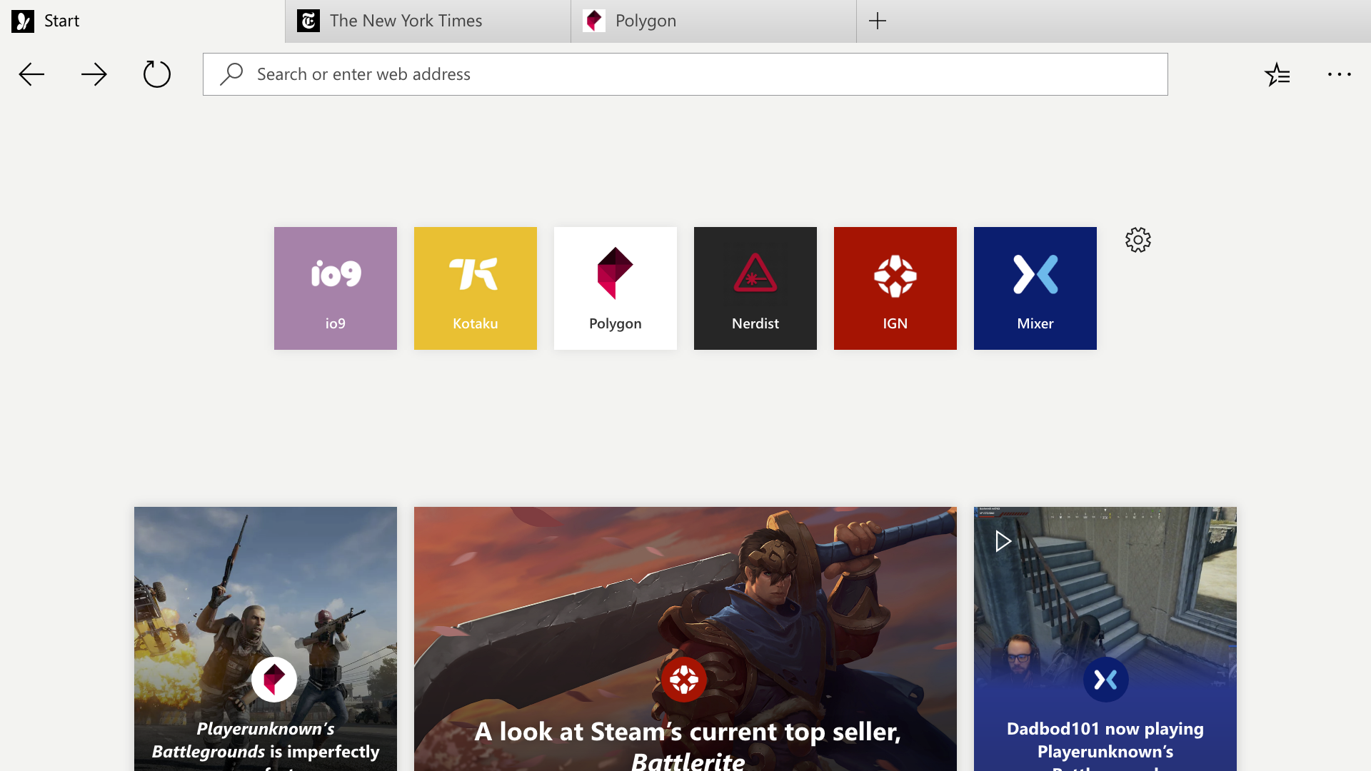Open a new tab with plus button
The height and width of the screenshot is (771, 1371).
click(x=878, y=21)
